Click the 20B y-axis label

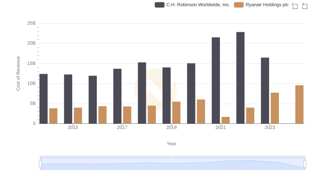click(32, 43)
